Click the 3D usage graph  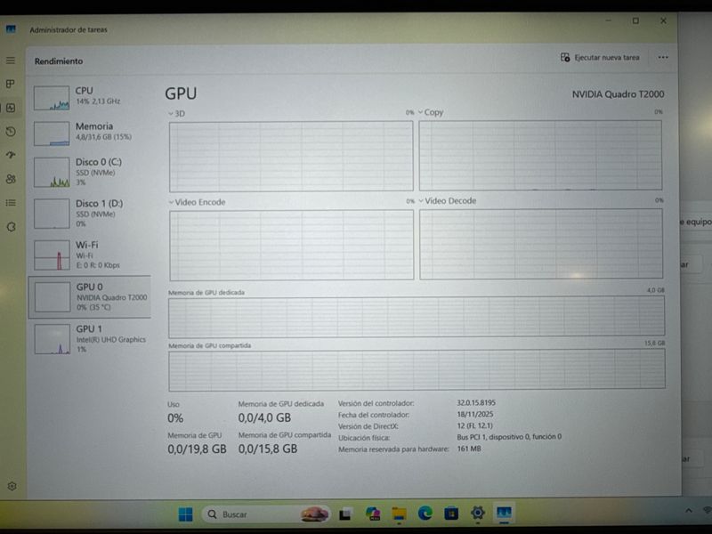click(x=291, y=157)
